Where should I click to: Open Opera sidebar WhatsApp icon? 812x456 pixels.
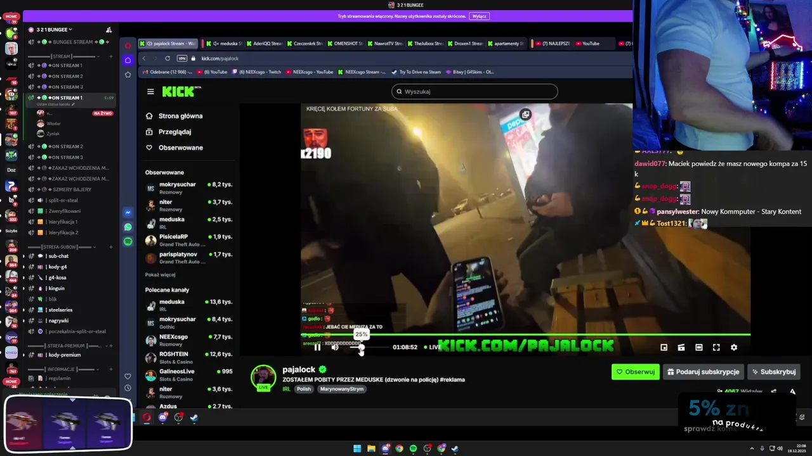(x=128, y=227)
